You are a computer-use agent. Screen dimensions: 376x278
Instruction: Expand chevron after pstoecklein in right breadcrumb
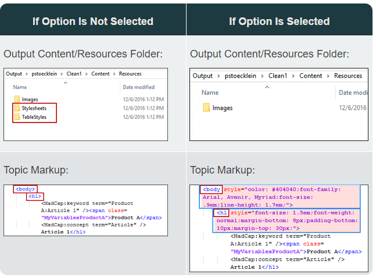coord(262,76)
